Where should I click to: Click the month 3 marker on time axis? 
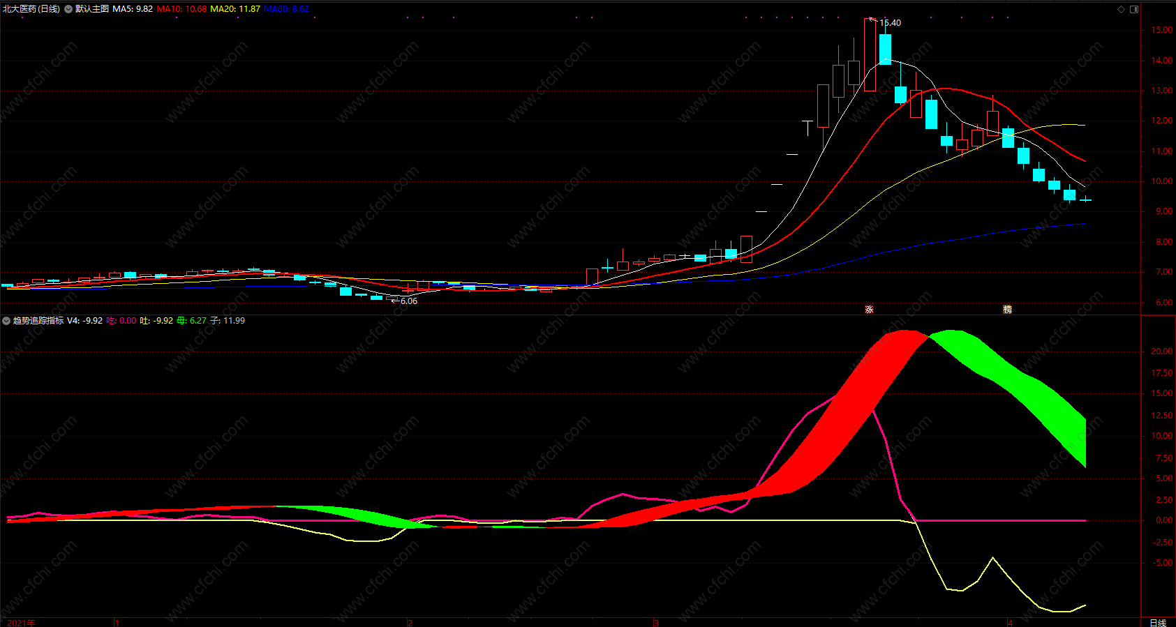(x=657, y=622)
